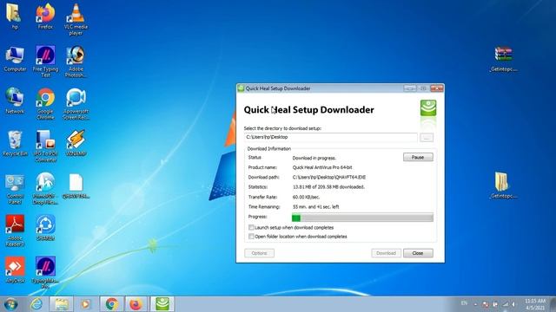Open the EN language selector in taskbar

click(x=464, y=303)
